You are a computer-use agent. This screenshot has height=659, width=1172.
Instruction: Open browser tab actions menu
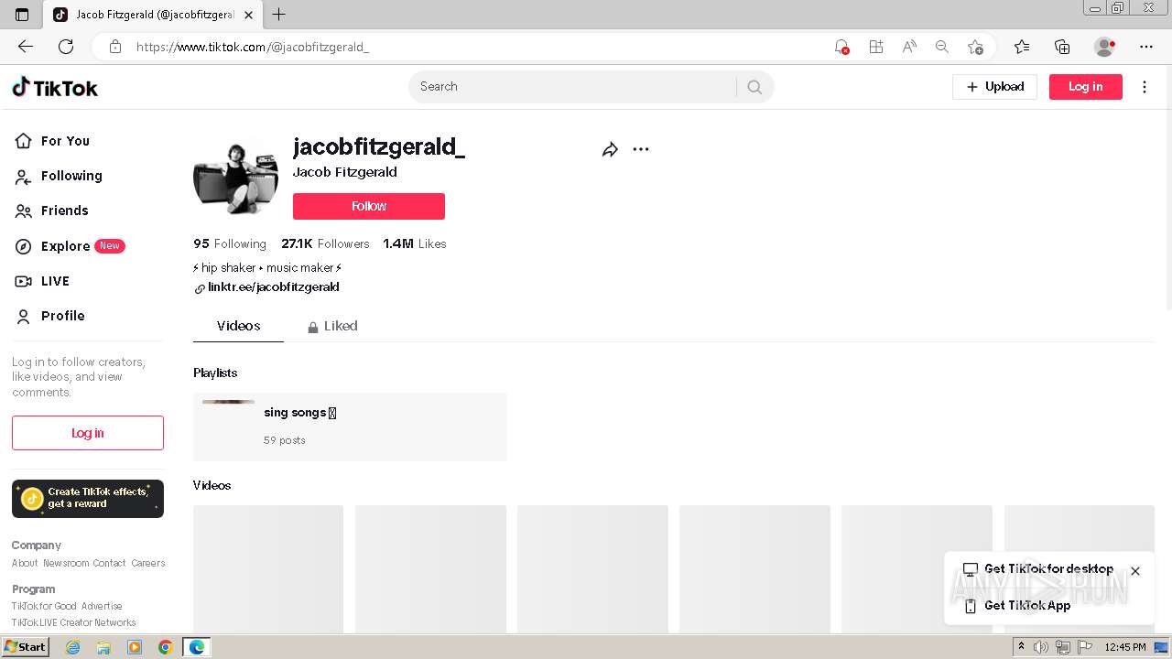[22, 15]
